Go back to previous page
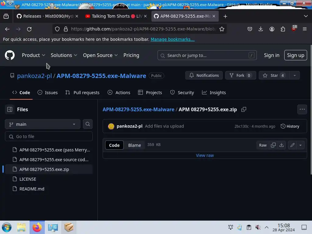Viewport: 312px width, 234px height. pos(7,29)
